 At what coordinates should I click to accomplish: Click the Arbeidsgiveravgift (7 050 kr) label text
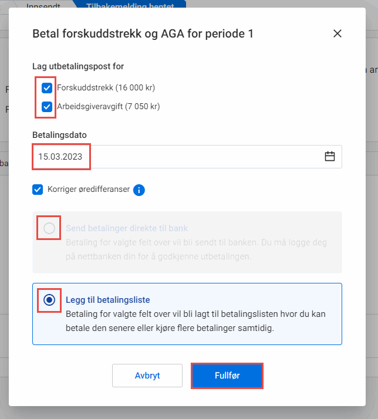(109, 107)
